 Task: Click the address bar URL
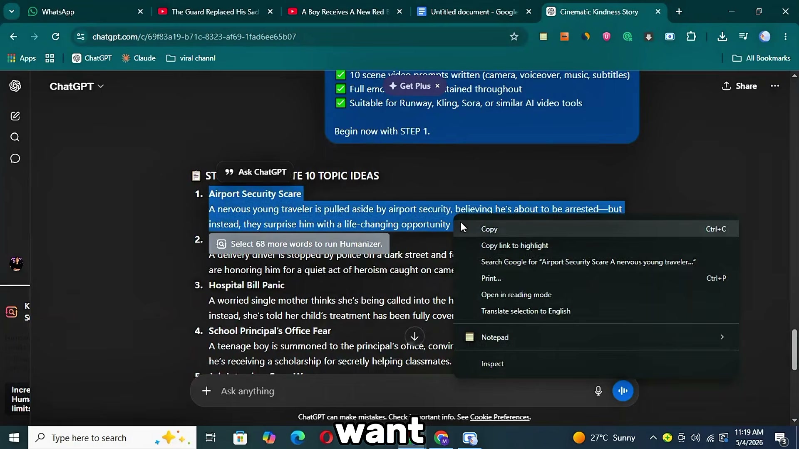(194, 37)
